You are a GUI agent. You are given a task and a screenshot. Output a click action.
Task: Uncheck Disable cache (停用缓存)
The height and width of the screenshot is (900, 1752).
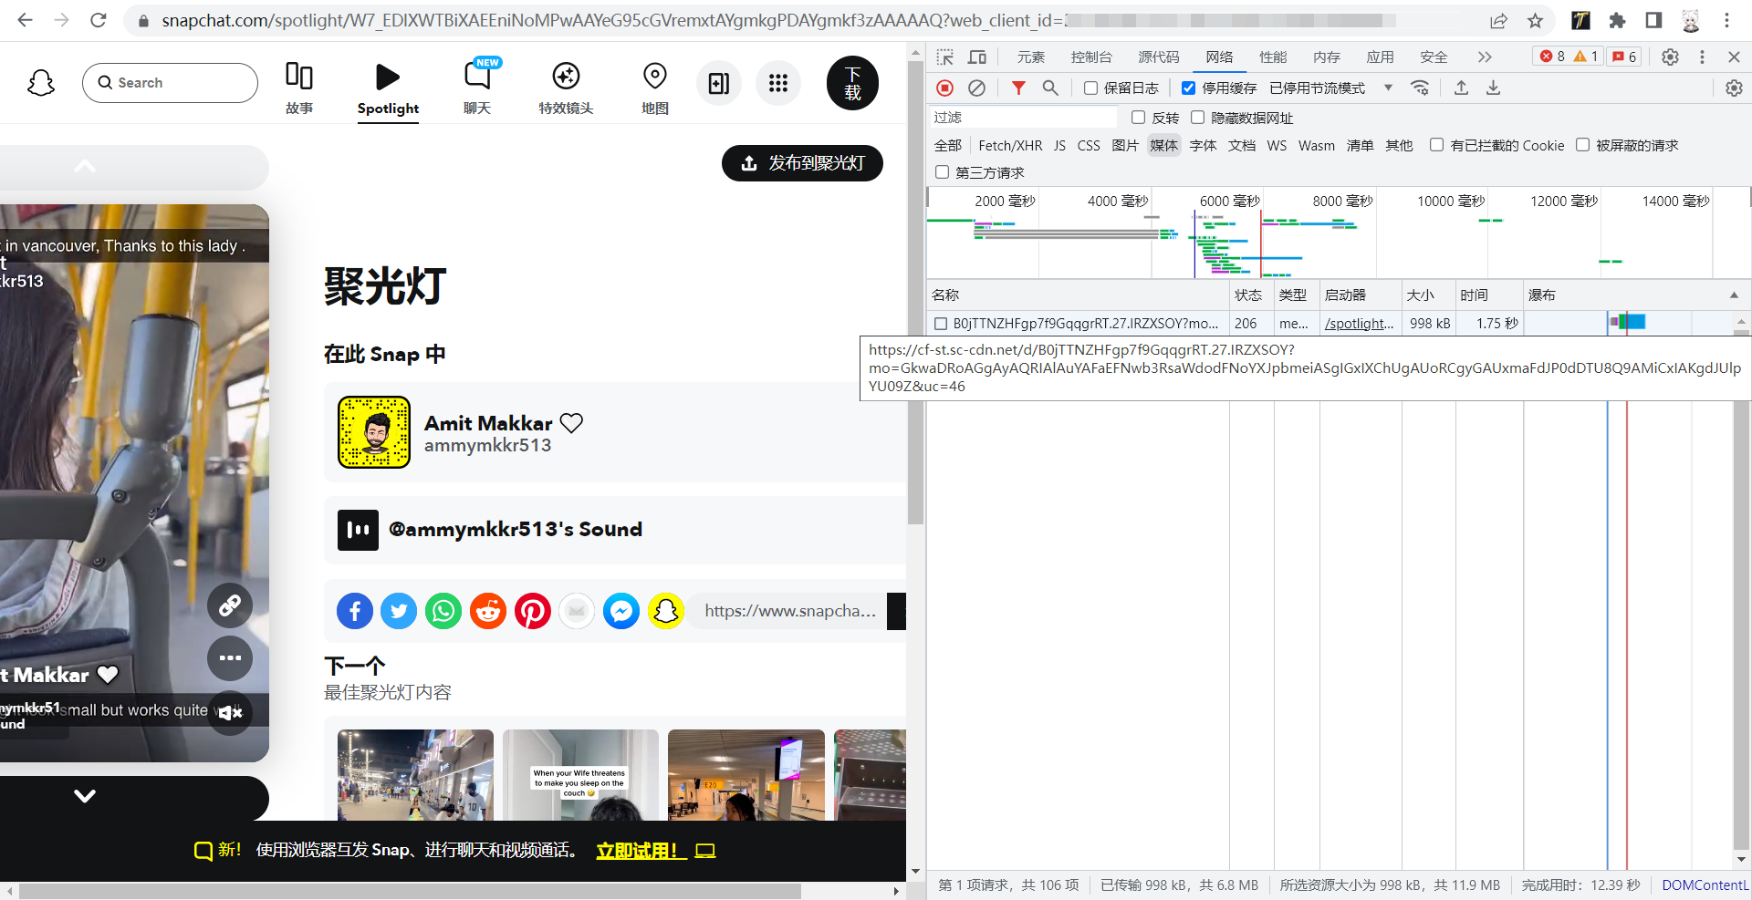point(1188,88)
